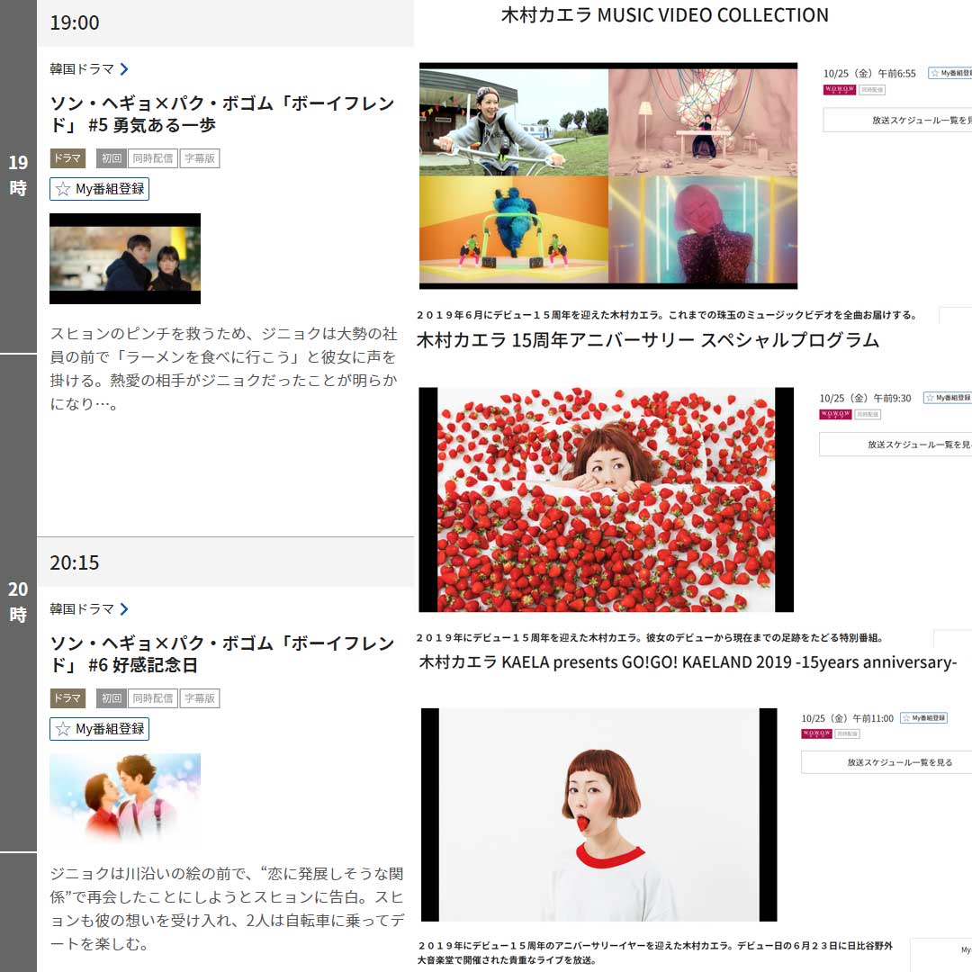
Task: Click date text 10/25（金）午前11:00
Action: [848, 718]
